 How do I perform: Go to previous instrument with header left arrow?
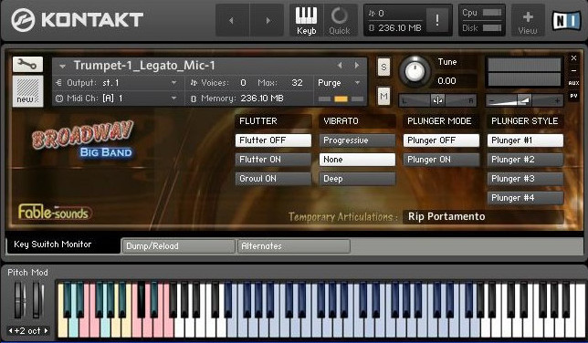coord(232,20)
